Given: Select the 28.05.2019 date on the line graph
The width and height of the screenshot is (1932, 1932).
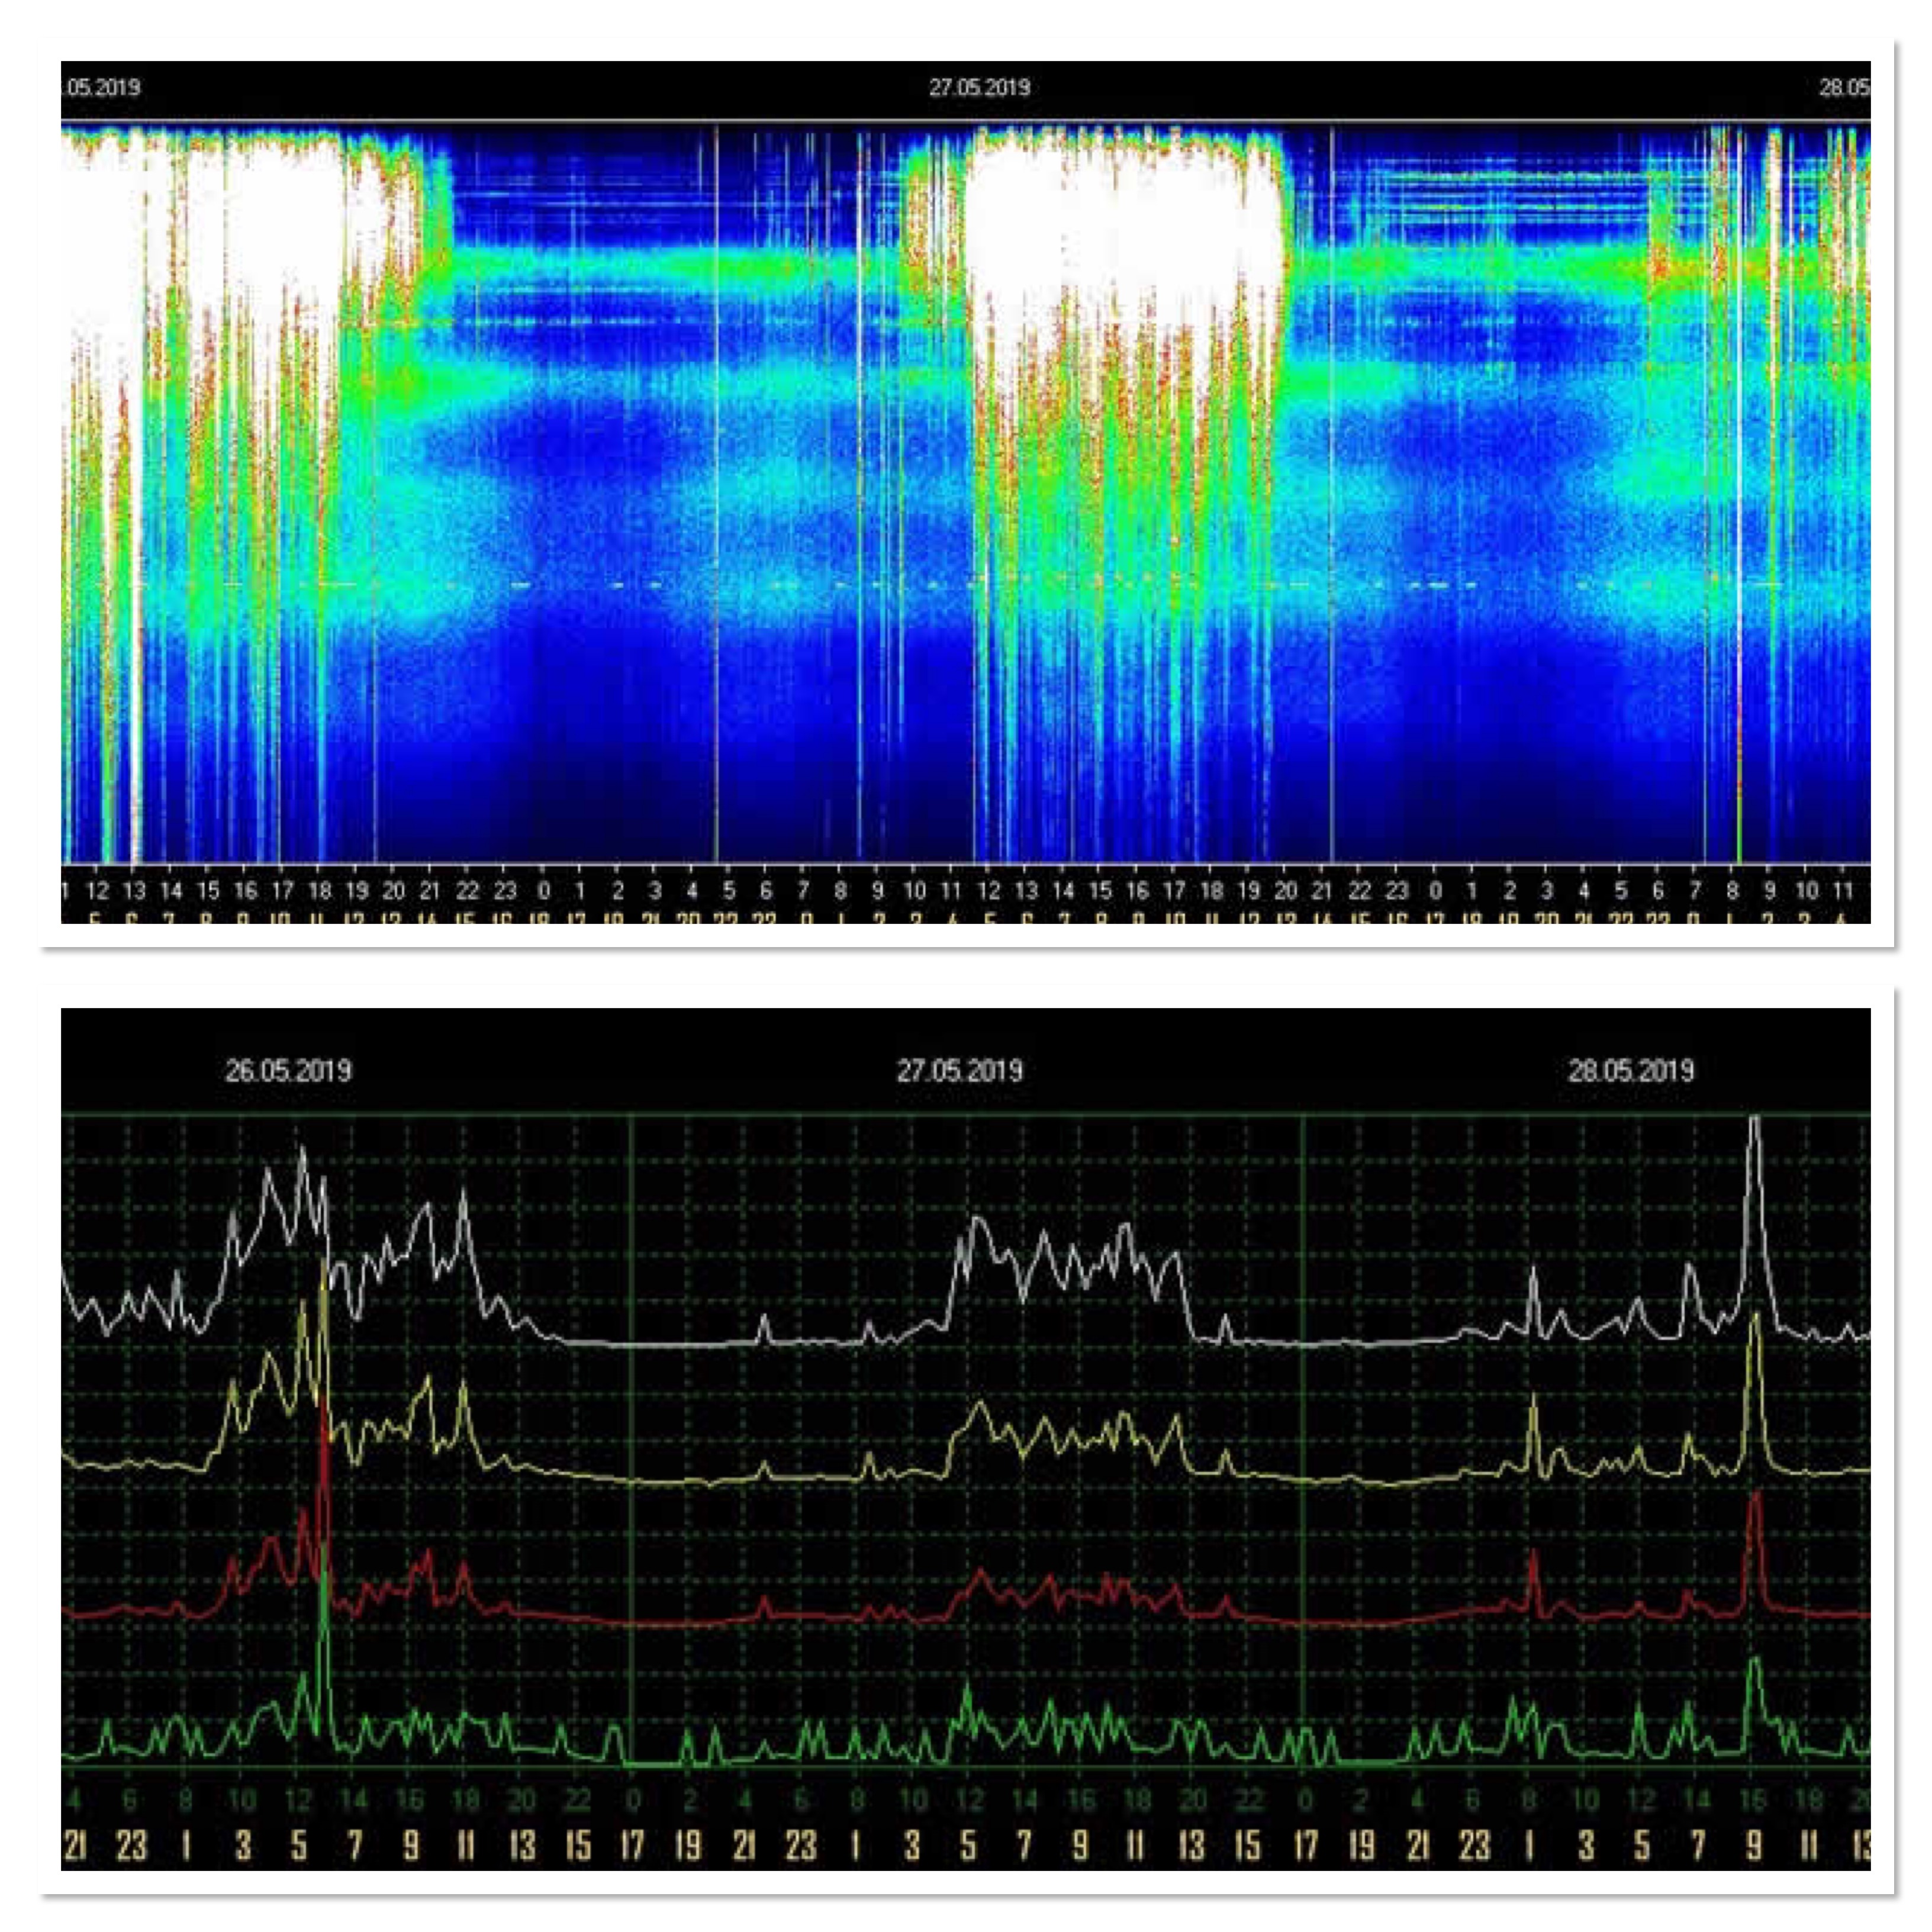Looking at the screenshot, I should tap(1631, 1071).
